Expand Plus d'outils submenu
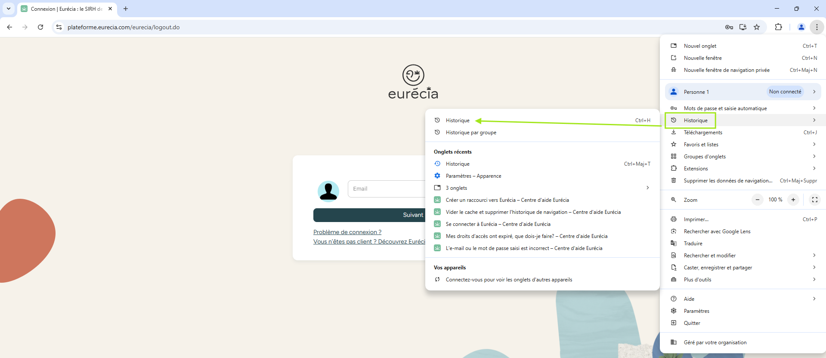 743,280
